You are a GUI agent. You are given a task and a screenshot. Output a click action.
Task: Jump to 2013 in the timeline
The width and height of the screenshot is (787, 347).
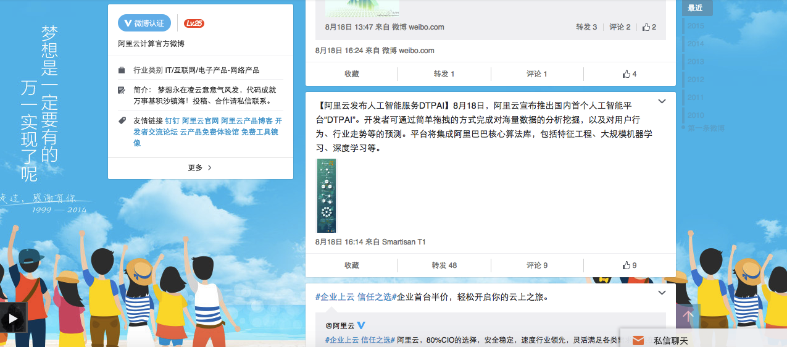click(696, 62)
